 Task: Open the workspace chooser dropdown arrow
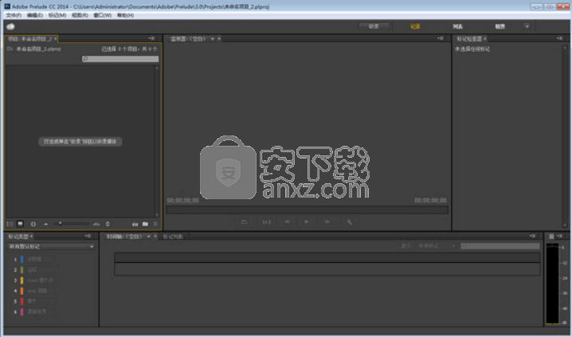coord(527,26)
